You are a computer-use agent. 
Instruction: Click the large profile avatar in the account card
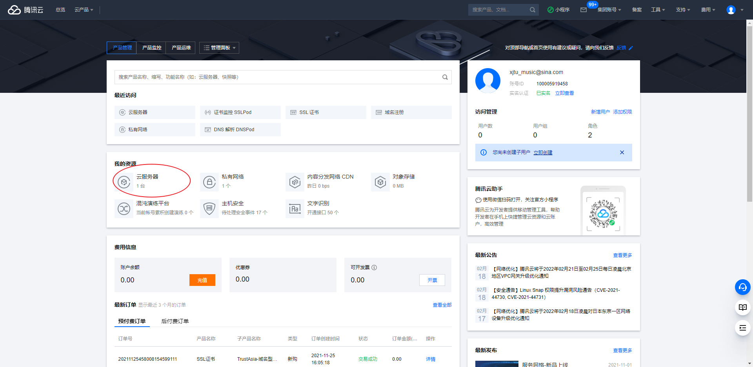pyautogui.click(x=487, y=81)
